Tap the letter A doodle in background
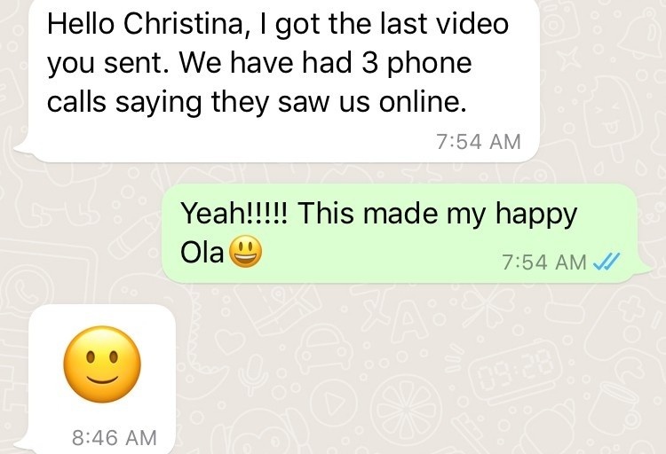This screenshot has width=666, height=454. (408, 324)
